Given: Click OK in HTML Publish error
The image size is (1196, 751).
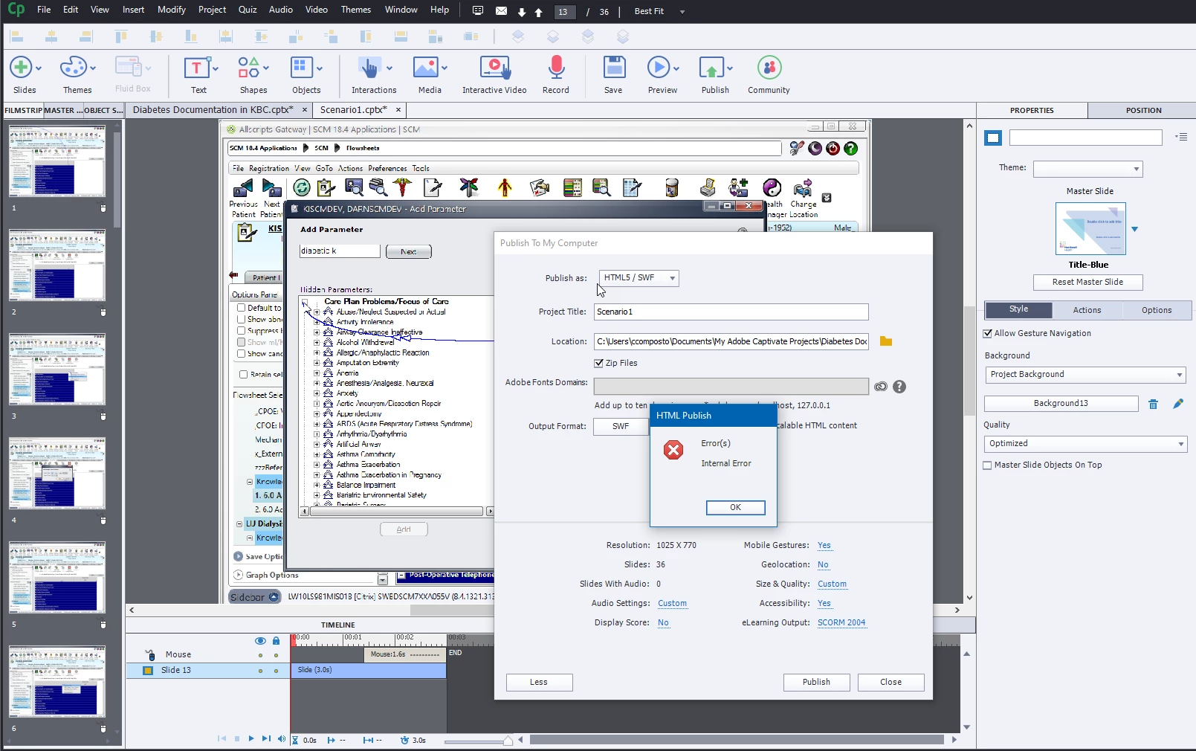Looking at the screenshot, I should (735, 507).
